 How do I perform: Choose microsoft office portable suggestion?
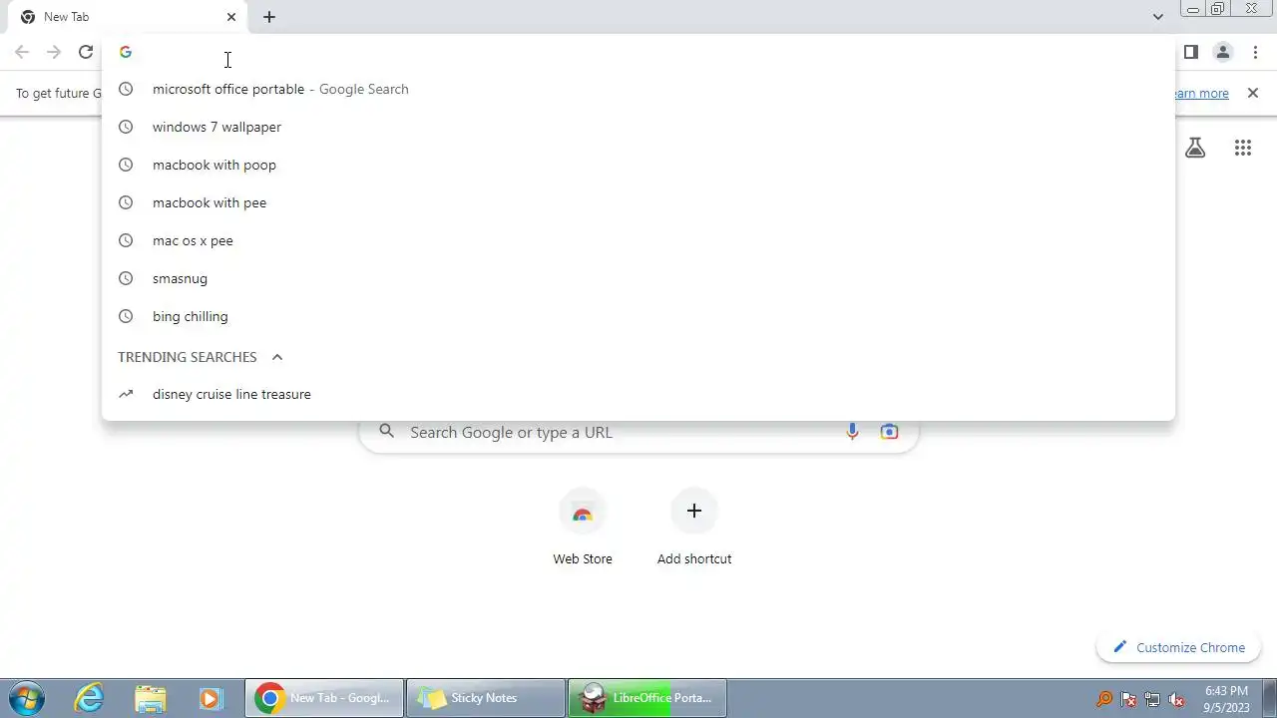coord(638,89)
